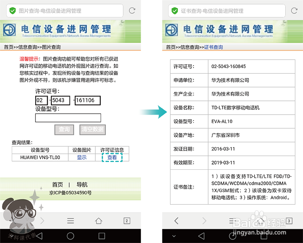Screen dimensions: 303x243
Task: Click 有效期至: label in certificate table
Action: click(184, 163)
